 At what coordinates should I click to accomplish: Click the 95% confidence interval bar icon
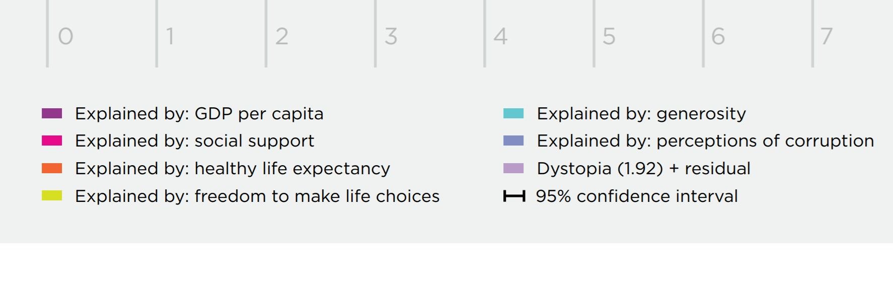point(514,196)
